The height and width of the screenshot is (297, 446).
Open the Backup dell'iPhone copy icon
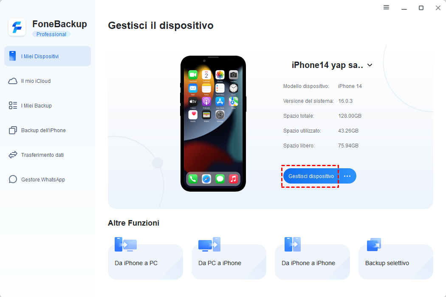pyautogui.click(x=13, y=130)
